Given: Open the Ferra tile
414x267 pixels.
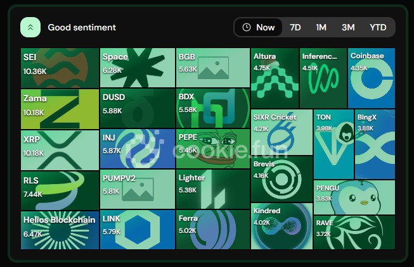Looking at the screenshot, I should [x=213, y=230].
